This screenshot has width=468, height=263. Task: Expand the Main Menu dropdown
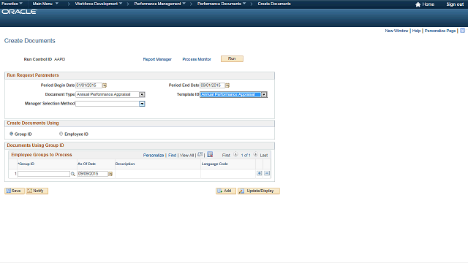(45, 4)
